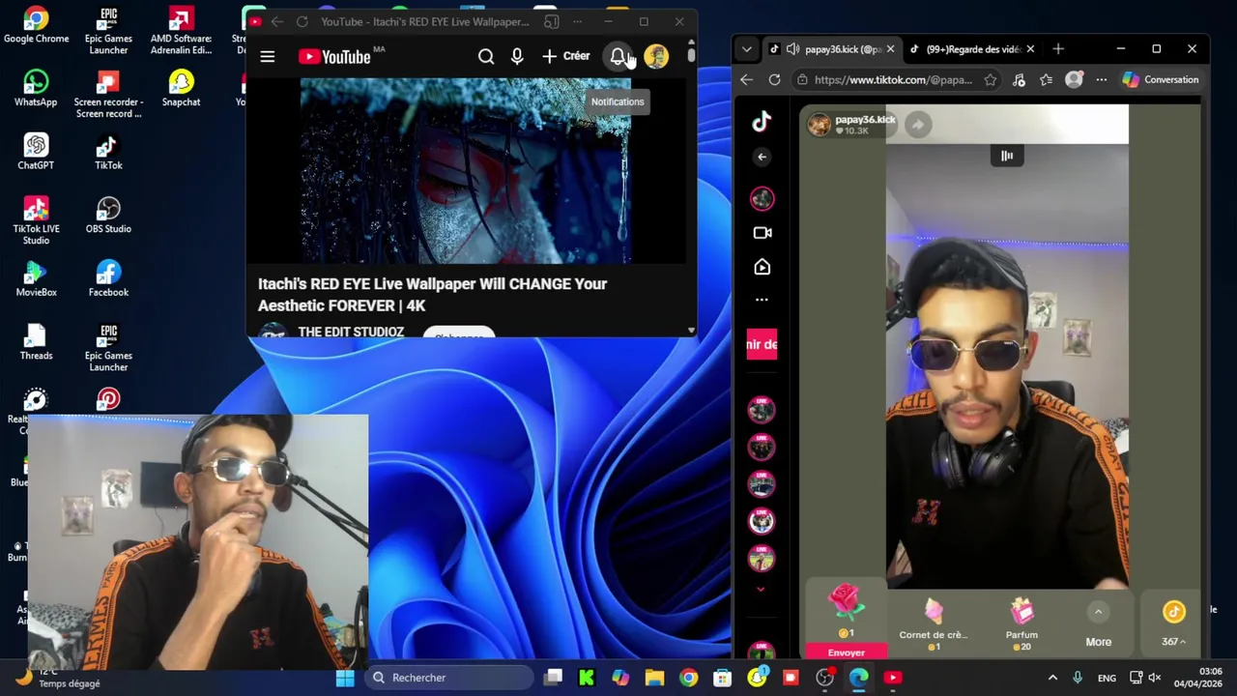Open the 367 coin balance dropdown
The image size is (1237, 696).
(x=1173, y=623)
